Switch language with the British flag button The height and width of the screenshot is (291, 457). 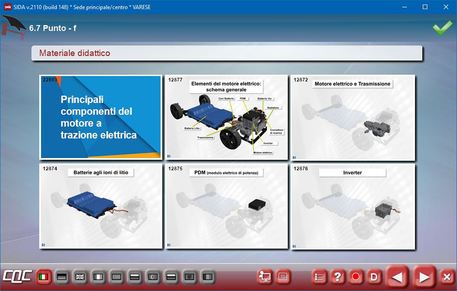(80, 277)
